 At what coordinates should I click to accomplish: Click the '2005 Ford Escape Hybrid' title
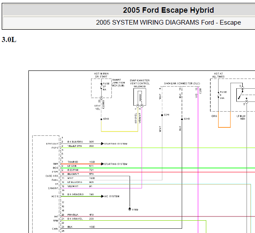(x=168, y=10)
